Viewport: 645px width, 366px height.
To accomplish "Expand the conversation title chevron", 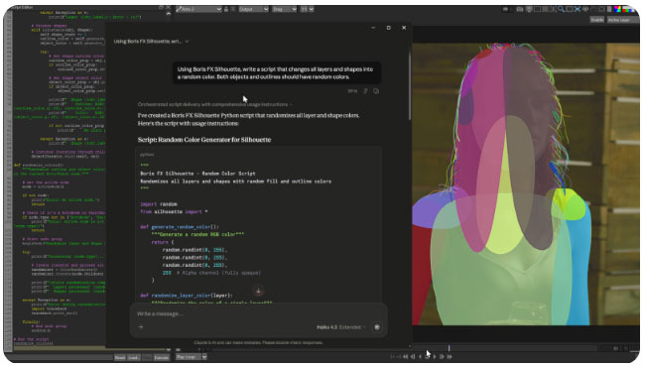I will click(x=187, y=42).
